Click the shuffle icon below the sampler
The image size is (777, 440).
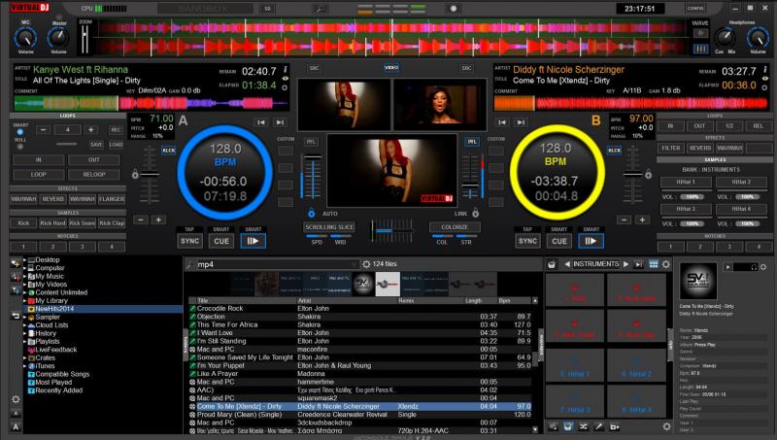(584, 426)
